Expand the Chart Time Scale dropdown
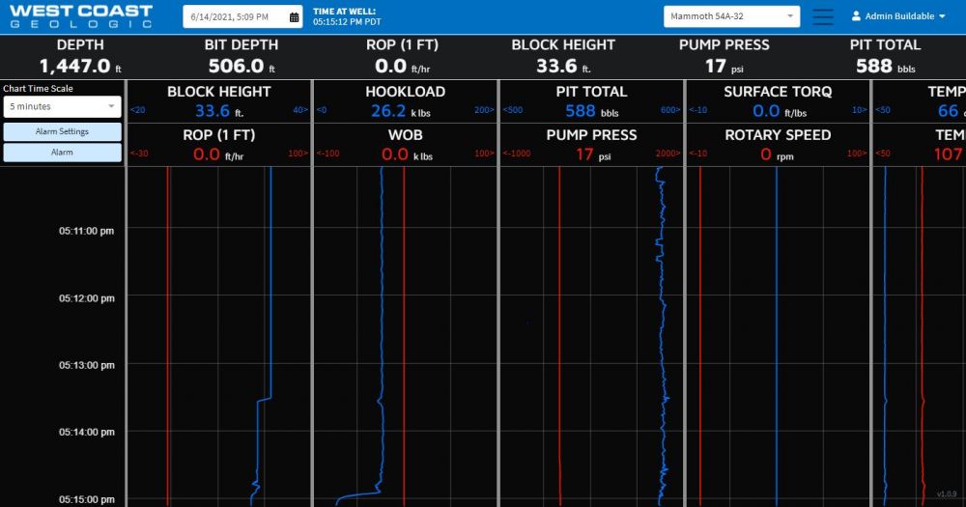Viewport: 966px width, 507px height. 62,106
